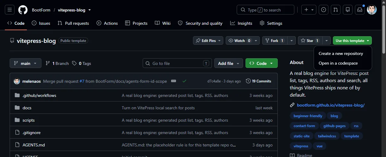Switch to the Actions tab
Viewport: 386px width, 157px height.
(x=107, y=23)
